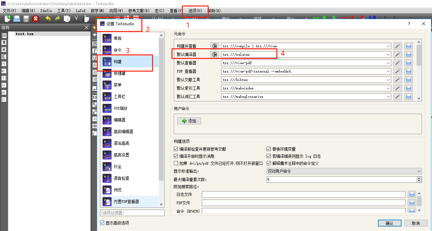This screenshot has height=231, width=432.
Task: Click the 添加 user command button
Action: click(x=189, y=121)
